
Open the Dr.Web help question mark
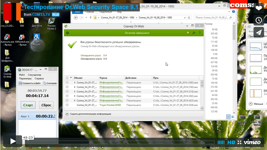(x=200, y=33)
